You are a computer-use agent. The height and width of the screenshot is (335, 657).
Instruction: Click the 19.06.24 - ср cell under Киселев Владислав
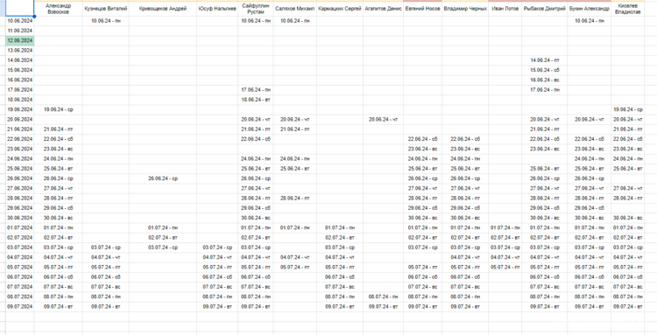pyautogui.click(x=628, y=109)
